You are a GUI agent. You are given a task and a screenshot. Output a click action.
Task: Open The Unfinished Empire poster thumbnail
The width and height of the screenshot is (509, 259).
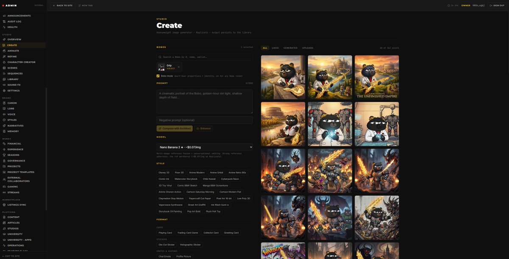pos(377,77)
